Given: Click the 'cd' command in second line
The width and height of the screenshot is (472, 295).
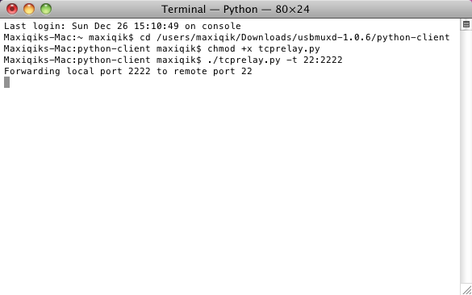Looking at the screenshot, I should point(145,37).
